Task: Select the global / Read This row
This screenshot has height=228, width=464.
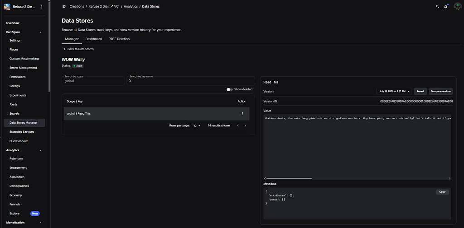Action: (x=156, y=114)
